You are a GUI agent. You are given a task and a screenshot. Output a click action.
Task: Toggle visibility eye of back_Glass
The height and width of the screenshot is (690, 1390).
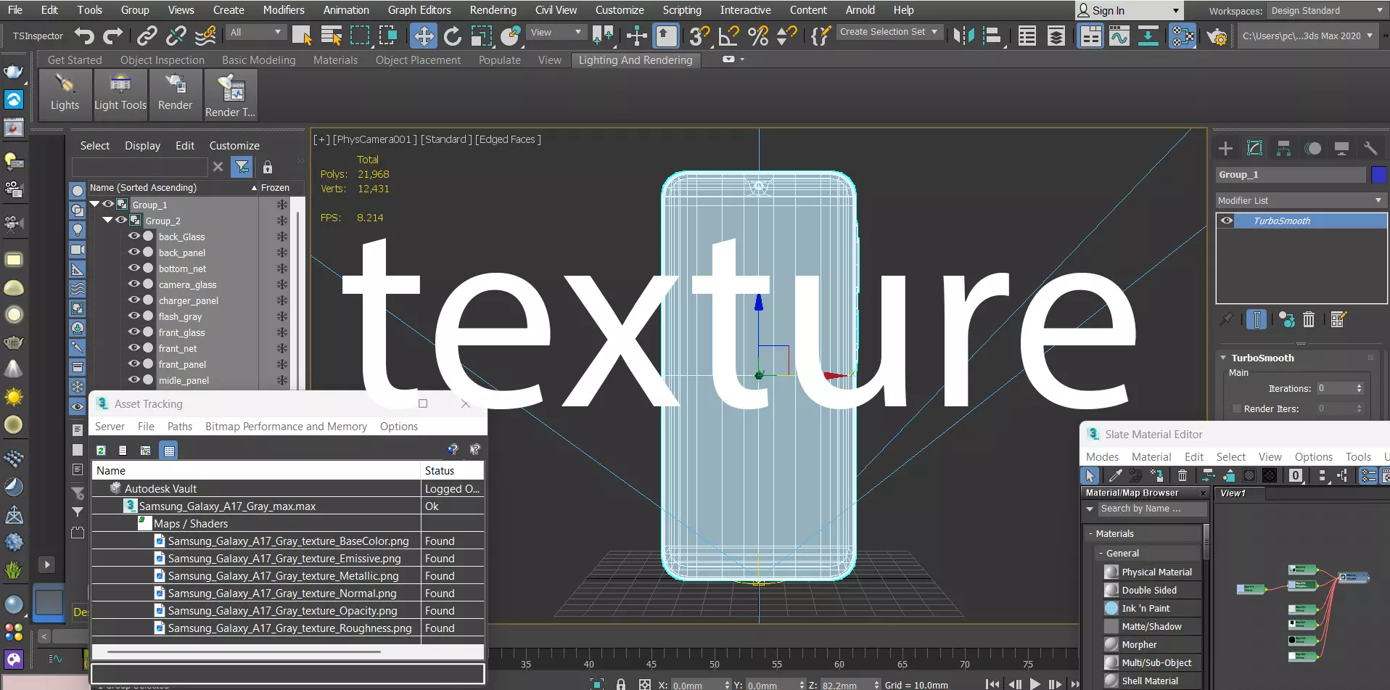click(x=134, y=236)
